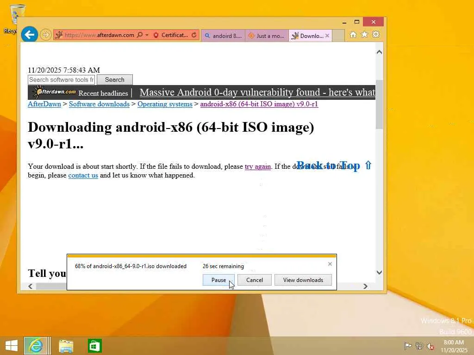Follow the AfterDawn breadcrumb link
The width and height of the screenshot is (474, 355).
pyautogui.click(x=44, y=104)
